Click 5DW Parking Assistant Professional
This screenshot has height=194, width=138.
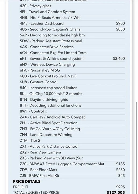72,41
